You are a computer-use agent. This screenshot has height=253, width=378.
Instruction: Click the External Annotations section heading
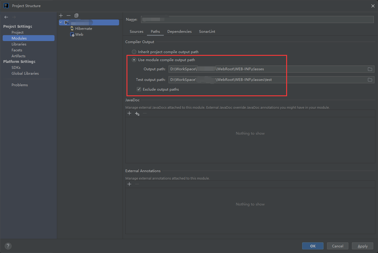(143, 171)
